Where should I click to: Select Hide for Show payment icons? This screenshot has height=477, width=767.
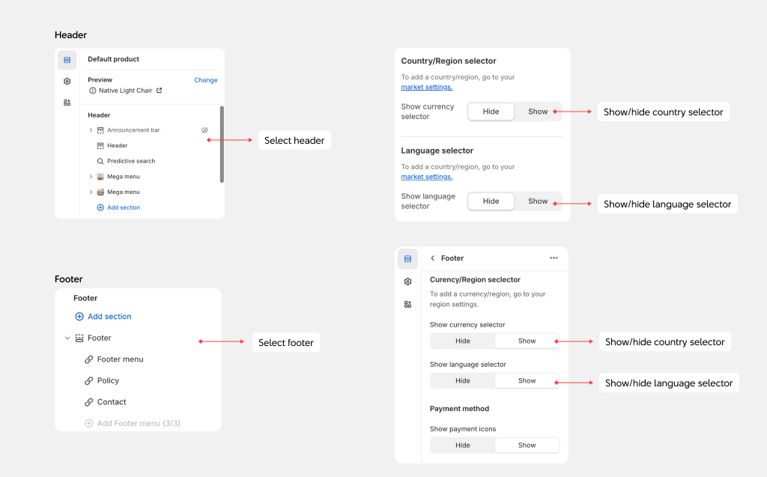(x=463, y=445)
